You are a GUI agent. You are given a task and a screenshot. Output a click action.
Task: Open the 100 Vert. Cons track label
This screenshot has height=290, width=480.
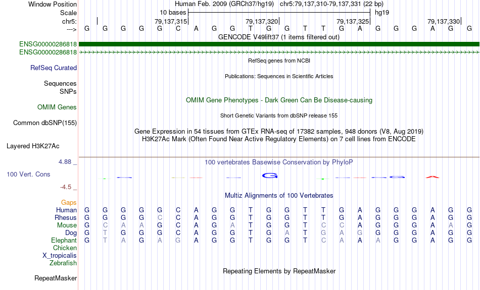28,174
